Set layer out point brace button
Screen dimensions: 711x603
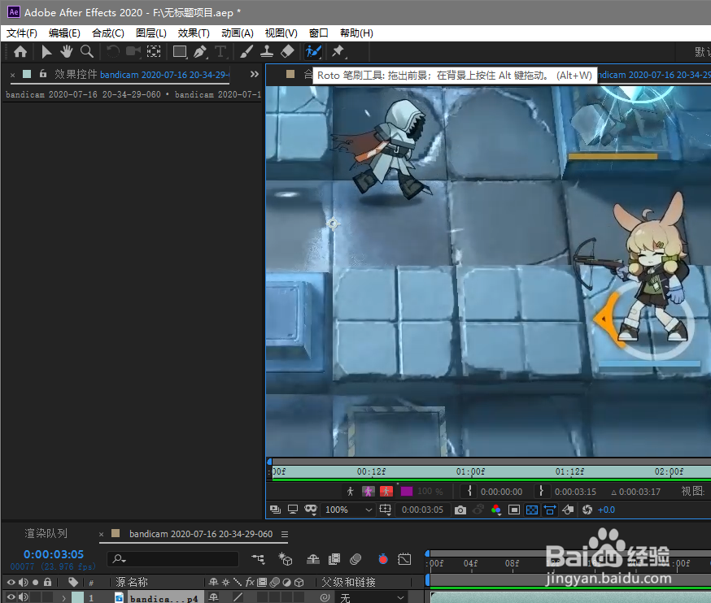(541, 491)
